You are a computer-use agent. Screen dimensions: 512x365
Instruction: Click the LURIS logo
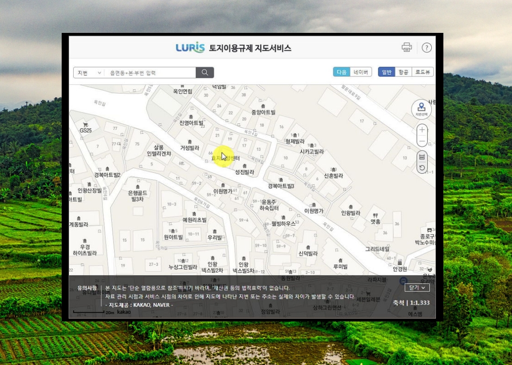(x=190, y=48)
